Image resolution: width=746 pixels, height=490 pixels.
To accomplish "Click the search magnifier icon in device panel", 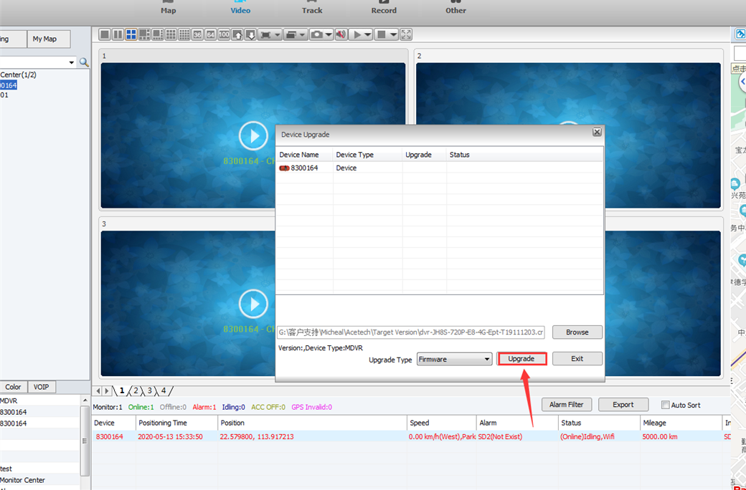I will pyautogui.click(x=84, y=62).
